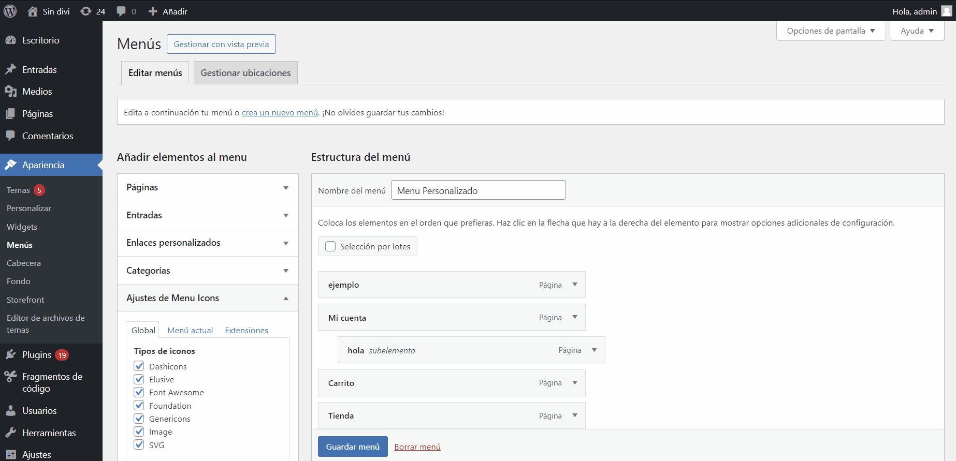
Task: Disable the Font Awesome checkbox
Action: 139,392
